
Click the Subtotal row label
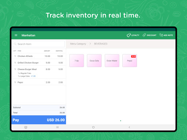click(17, 108)
